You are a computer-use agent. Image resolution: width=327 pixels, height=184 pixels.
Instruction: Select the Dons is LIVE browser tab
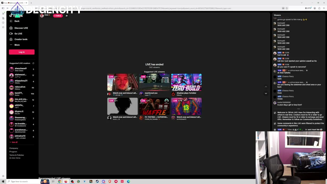click(14, 3)
